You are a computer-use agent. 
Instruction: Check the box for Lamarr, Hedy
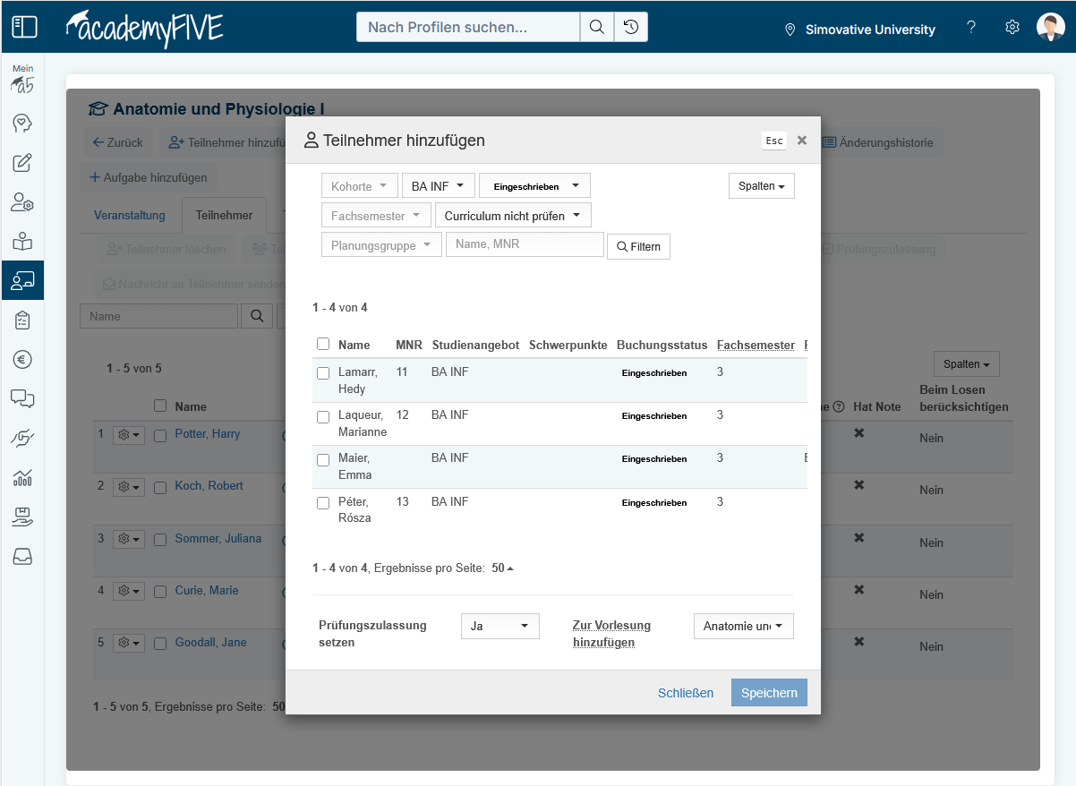(323, 373)
